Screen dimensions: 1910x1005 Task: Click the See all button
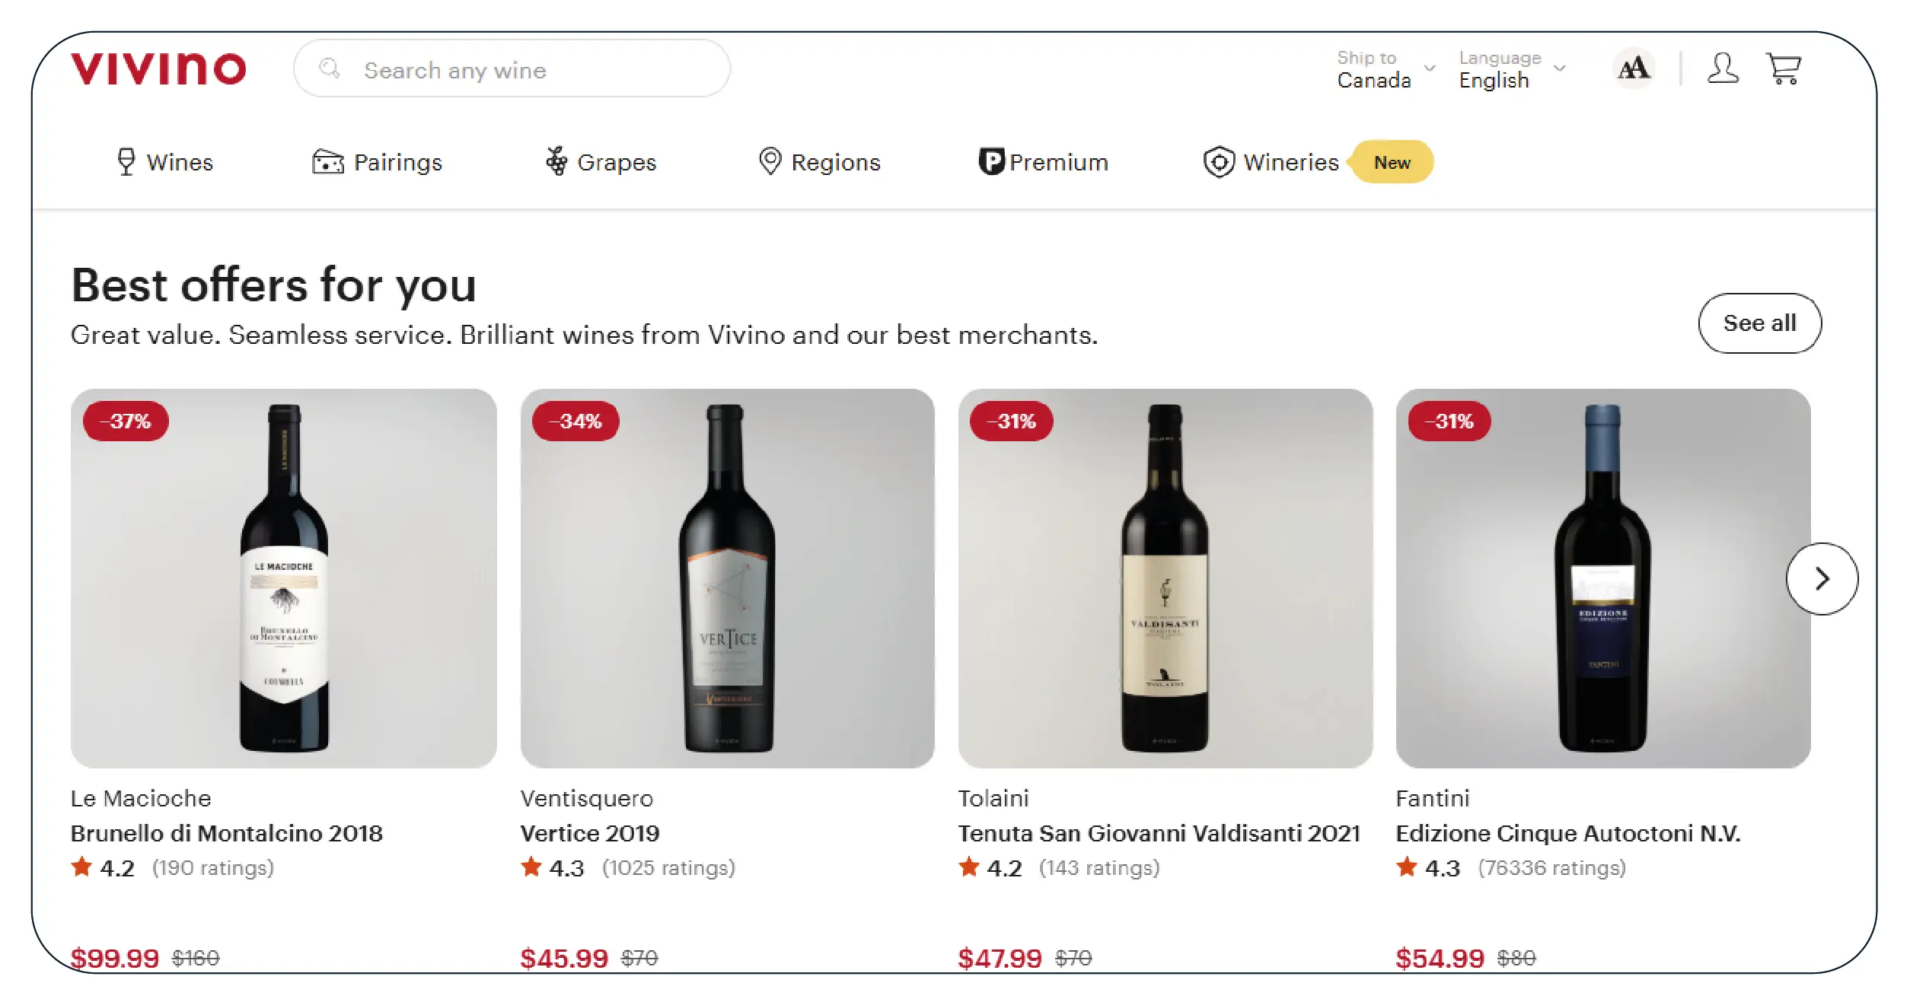1759,323
